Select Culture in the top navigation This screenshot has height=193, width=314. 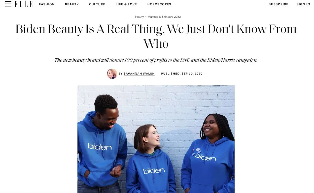[x=97, y=4]
